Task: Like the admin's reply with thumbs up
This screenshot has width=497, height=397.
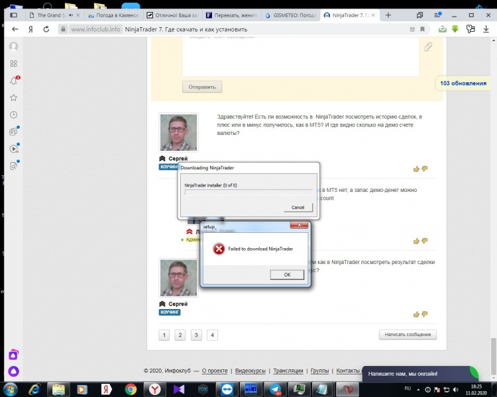Action: pyautogui.click(x=416, y=242)
